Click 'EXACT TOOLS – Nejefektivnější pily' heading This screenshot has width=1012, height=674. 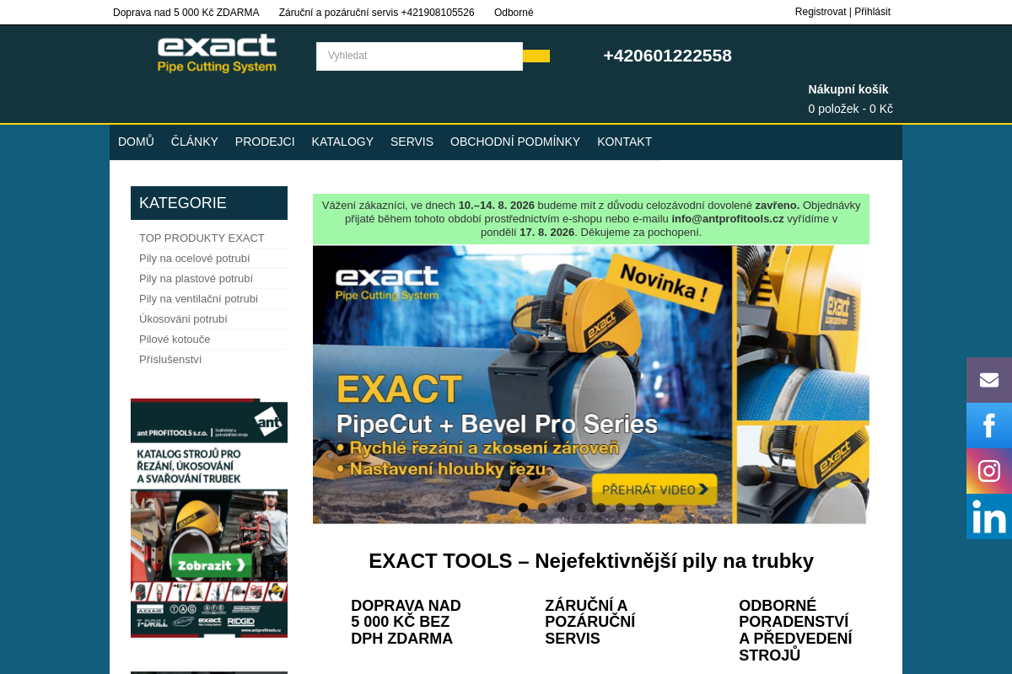pos(591,561)
